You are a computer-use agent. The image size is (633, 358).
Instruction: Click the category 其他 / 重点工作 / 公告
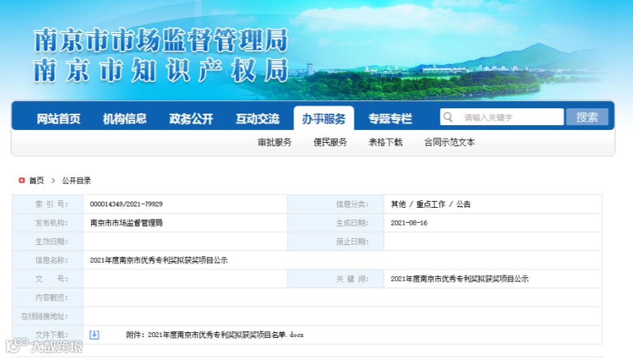click(x=431, y=204)
